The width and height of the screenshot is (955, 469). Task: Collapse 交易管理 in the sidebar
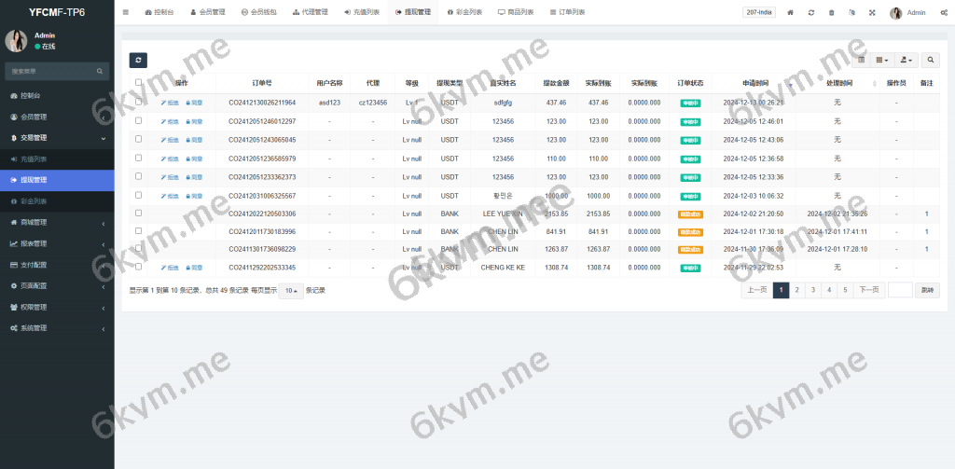57,138
